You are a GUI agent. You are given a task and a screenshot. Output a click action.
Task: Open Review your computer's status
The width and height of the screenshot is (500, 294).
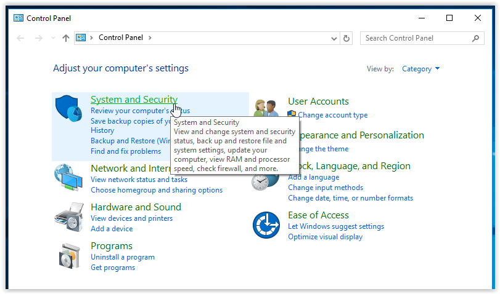click(140, 111)
